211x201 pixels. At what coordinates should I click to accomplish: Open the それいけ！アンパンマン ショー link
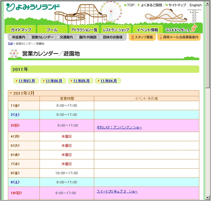(x=119, y=127)
